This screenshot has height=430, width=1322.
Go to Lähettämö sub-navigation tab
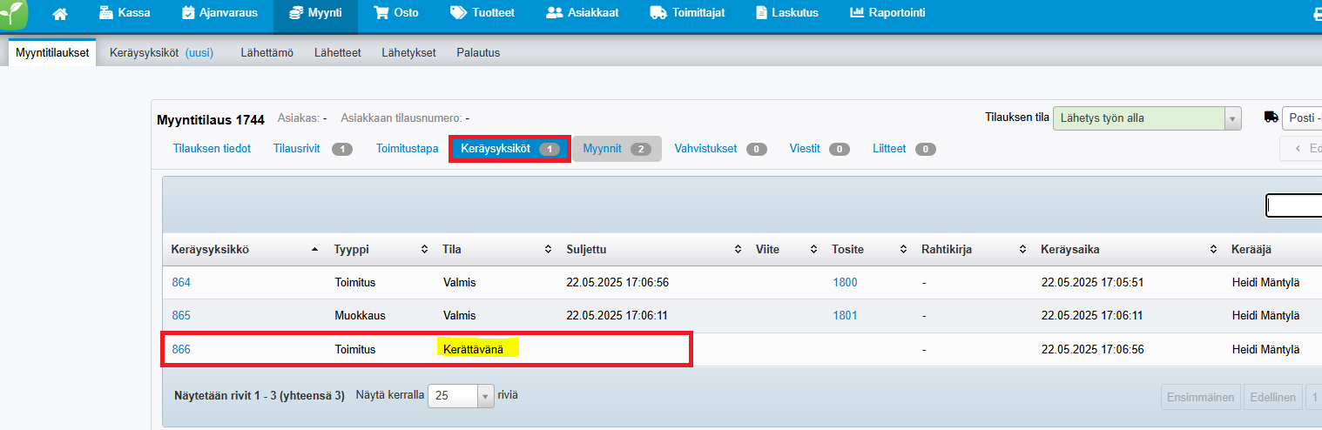click(266, 52)
